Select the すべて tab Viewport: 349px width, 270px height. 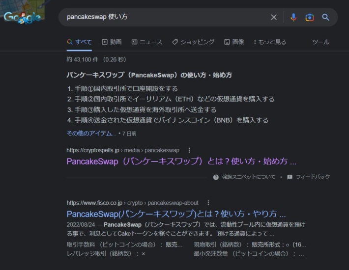(79, 42)
